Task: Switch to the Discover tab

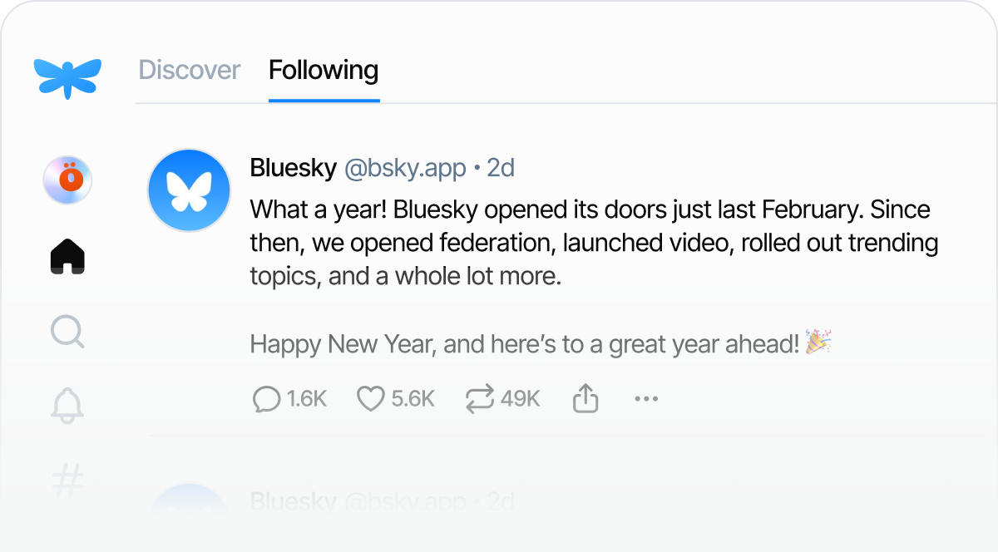Action: [x=189, y=70]
